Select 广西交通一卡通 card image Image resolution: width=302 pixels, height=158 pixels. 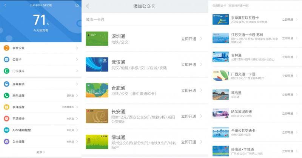tap(220, 76)
